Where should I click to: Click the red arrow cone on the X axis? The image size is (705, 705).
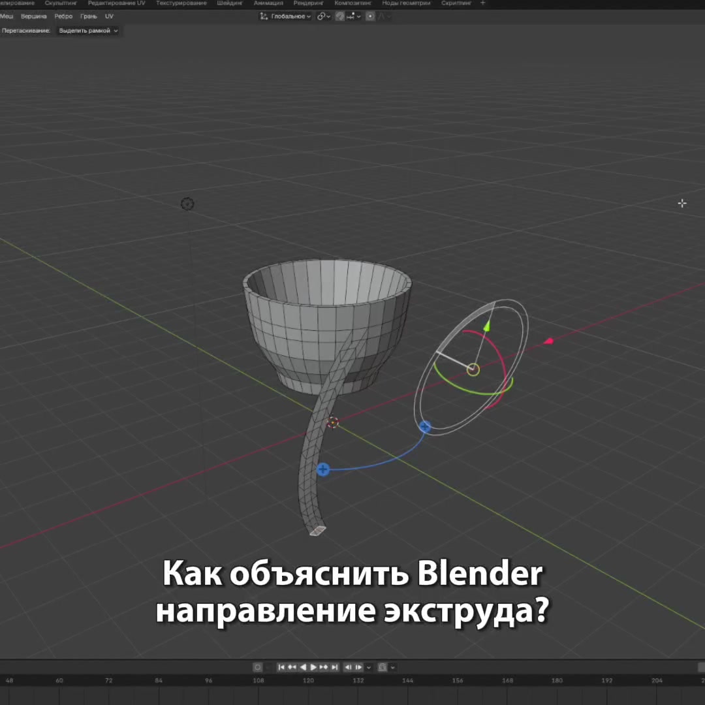[x=548, y=341]
